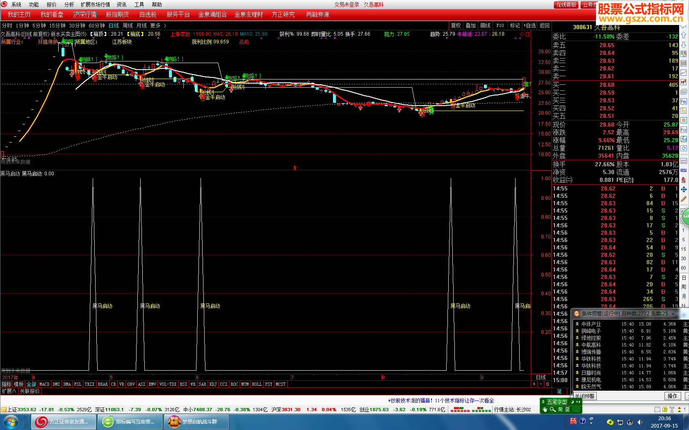Switch to the 自选股 tab
The image size is (689, 430).
click(x=148, y=14)
